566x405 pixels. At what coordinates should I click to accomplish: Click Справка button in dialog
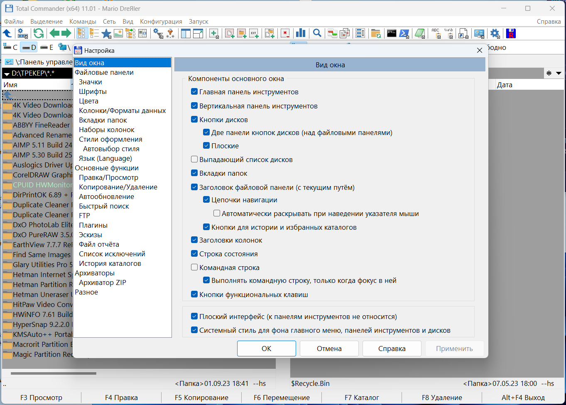click(x=392, y=349)
